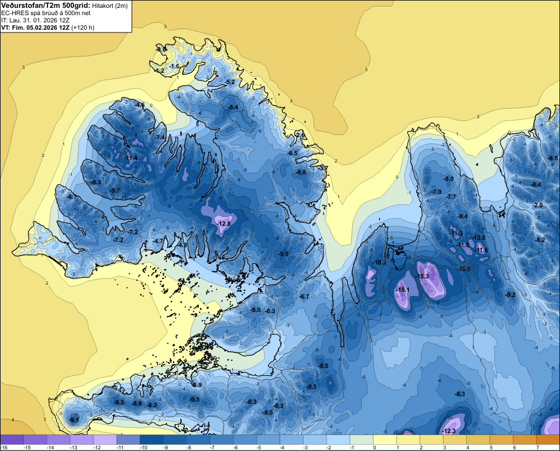
Task: Select the 'VT: Fim. 05.02.2026 12Z' line
Action: pyautogui.click(x=35, y=27)
